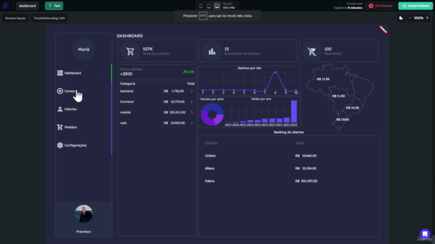Click the R$ 501,011.00 mobile total

click(175, 113)
